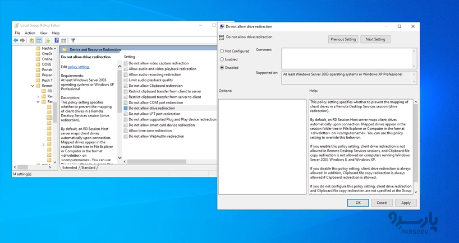This screenshot has height=243, width=459.
Task: Click icon of Do not allow drive redirection row
Action: 126,108
